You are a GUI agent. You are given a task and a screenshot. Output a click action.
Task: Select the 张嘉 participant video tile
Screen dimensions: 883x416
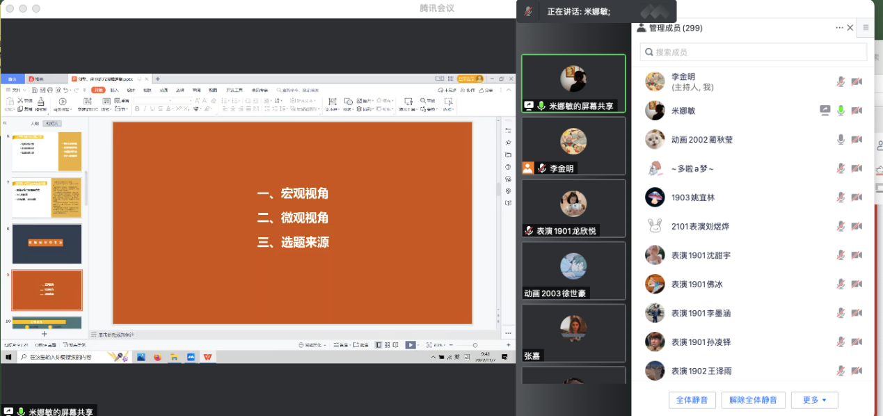click(x=573, y=333)
